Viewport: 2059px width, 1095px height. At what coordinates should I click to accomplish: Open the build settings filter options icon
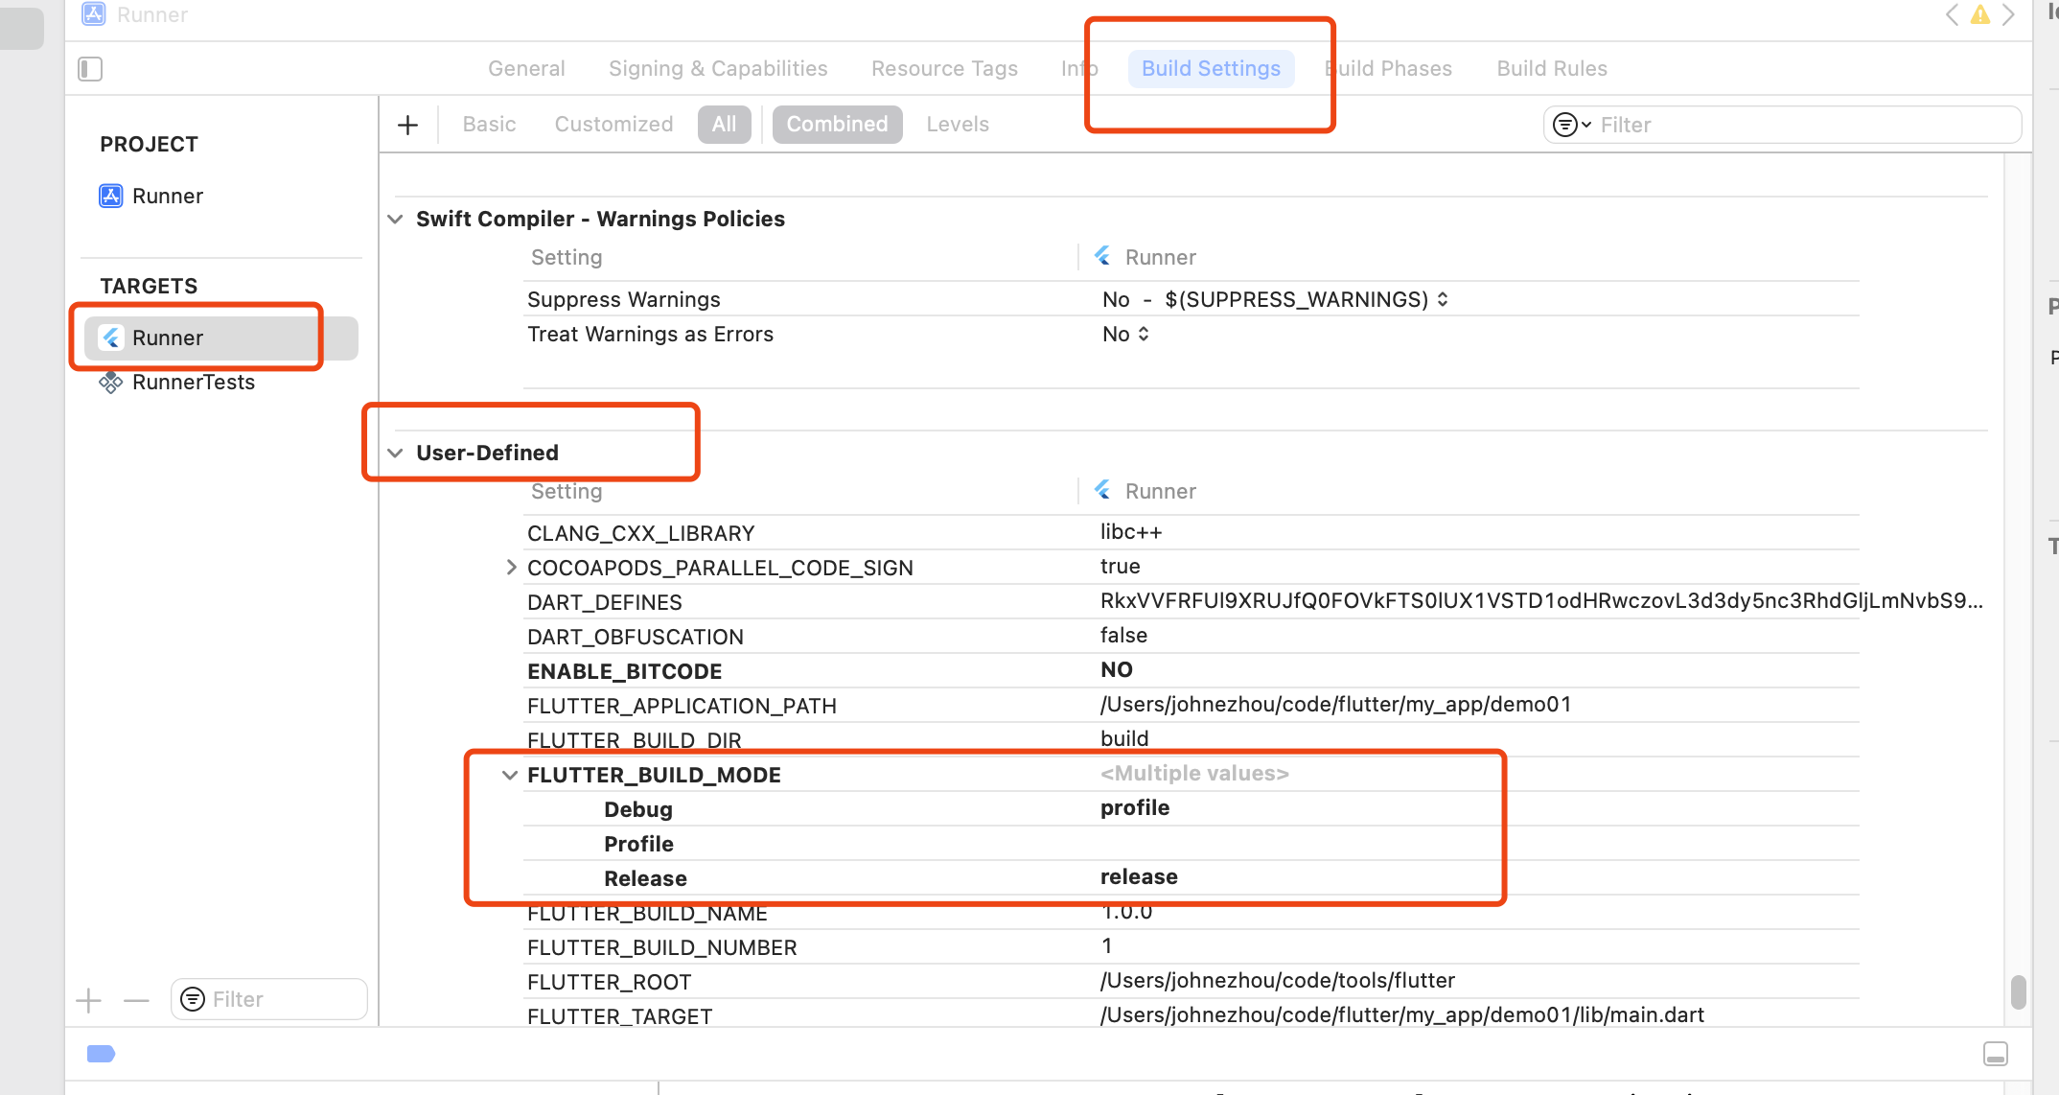pos(1571,125)
